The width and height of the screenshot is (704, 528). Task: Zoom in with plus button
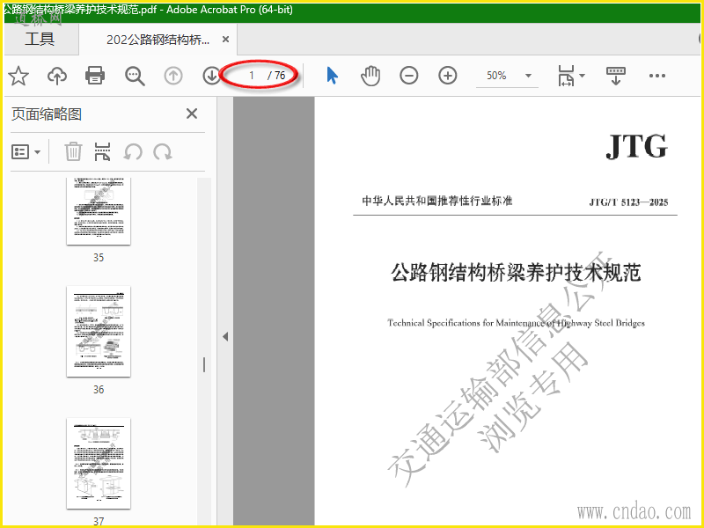pyautogui.click(x=448, y=76)
